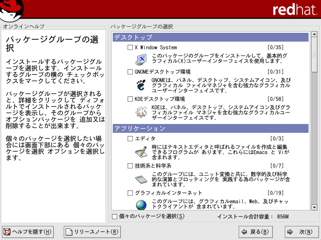Tick the 技術系と科学系 checkbox
This screenshot has height=240, width=321.
coord(130,166)
